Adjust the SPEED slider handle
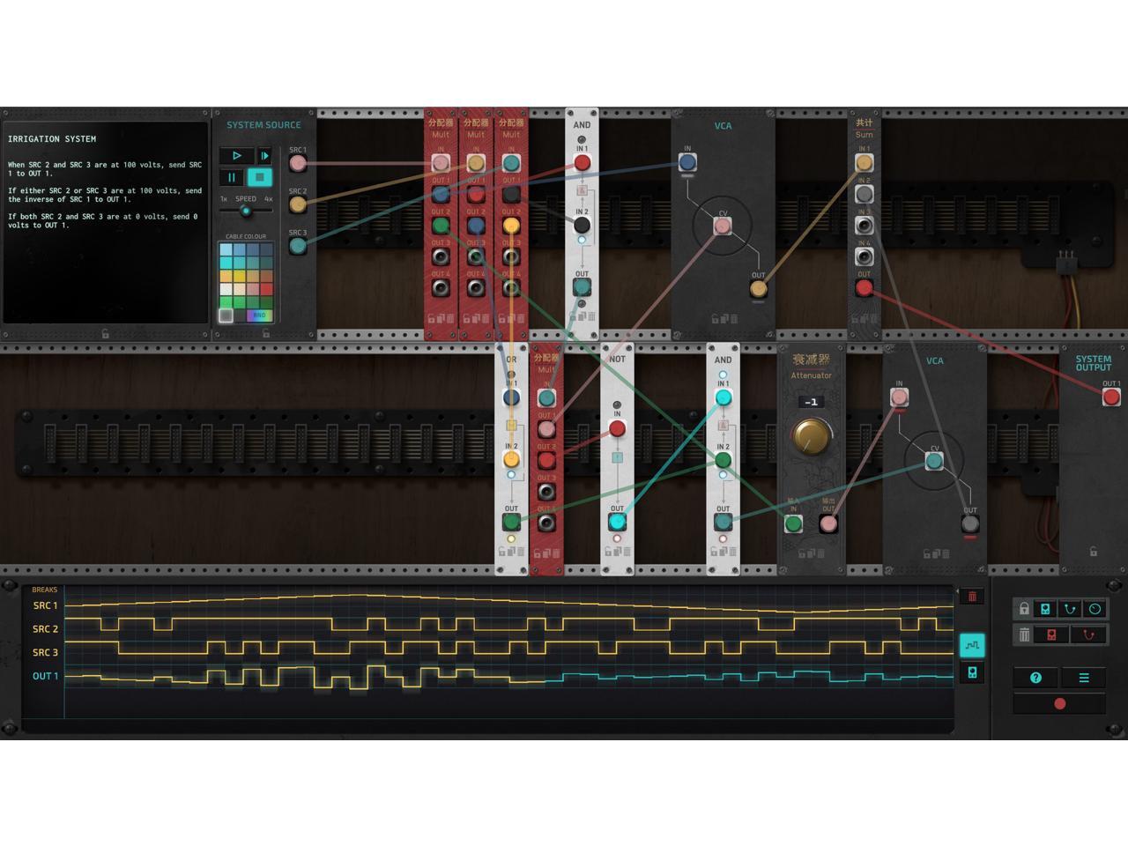Viewport: 1128px width, 846px height. click(x=246, y=211)
